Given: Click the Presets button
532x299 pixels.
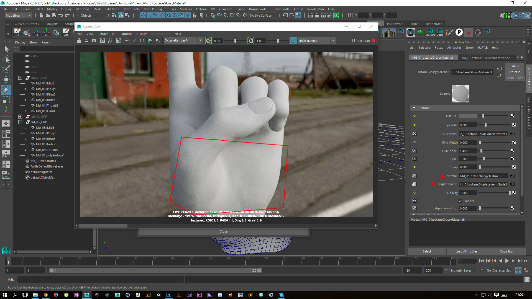Looking at the screenshot, I should (514, 72).
